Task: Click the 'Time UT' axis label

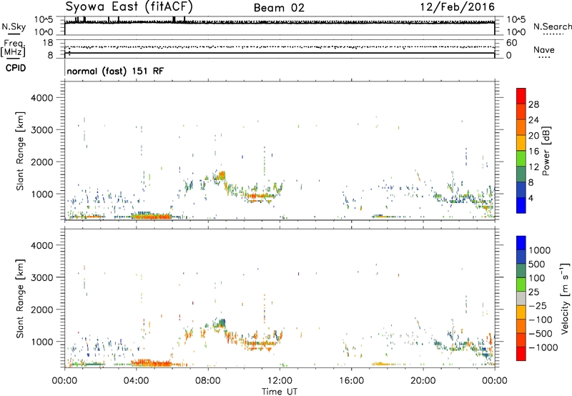Action: point(280,391)
